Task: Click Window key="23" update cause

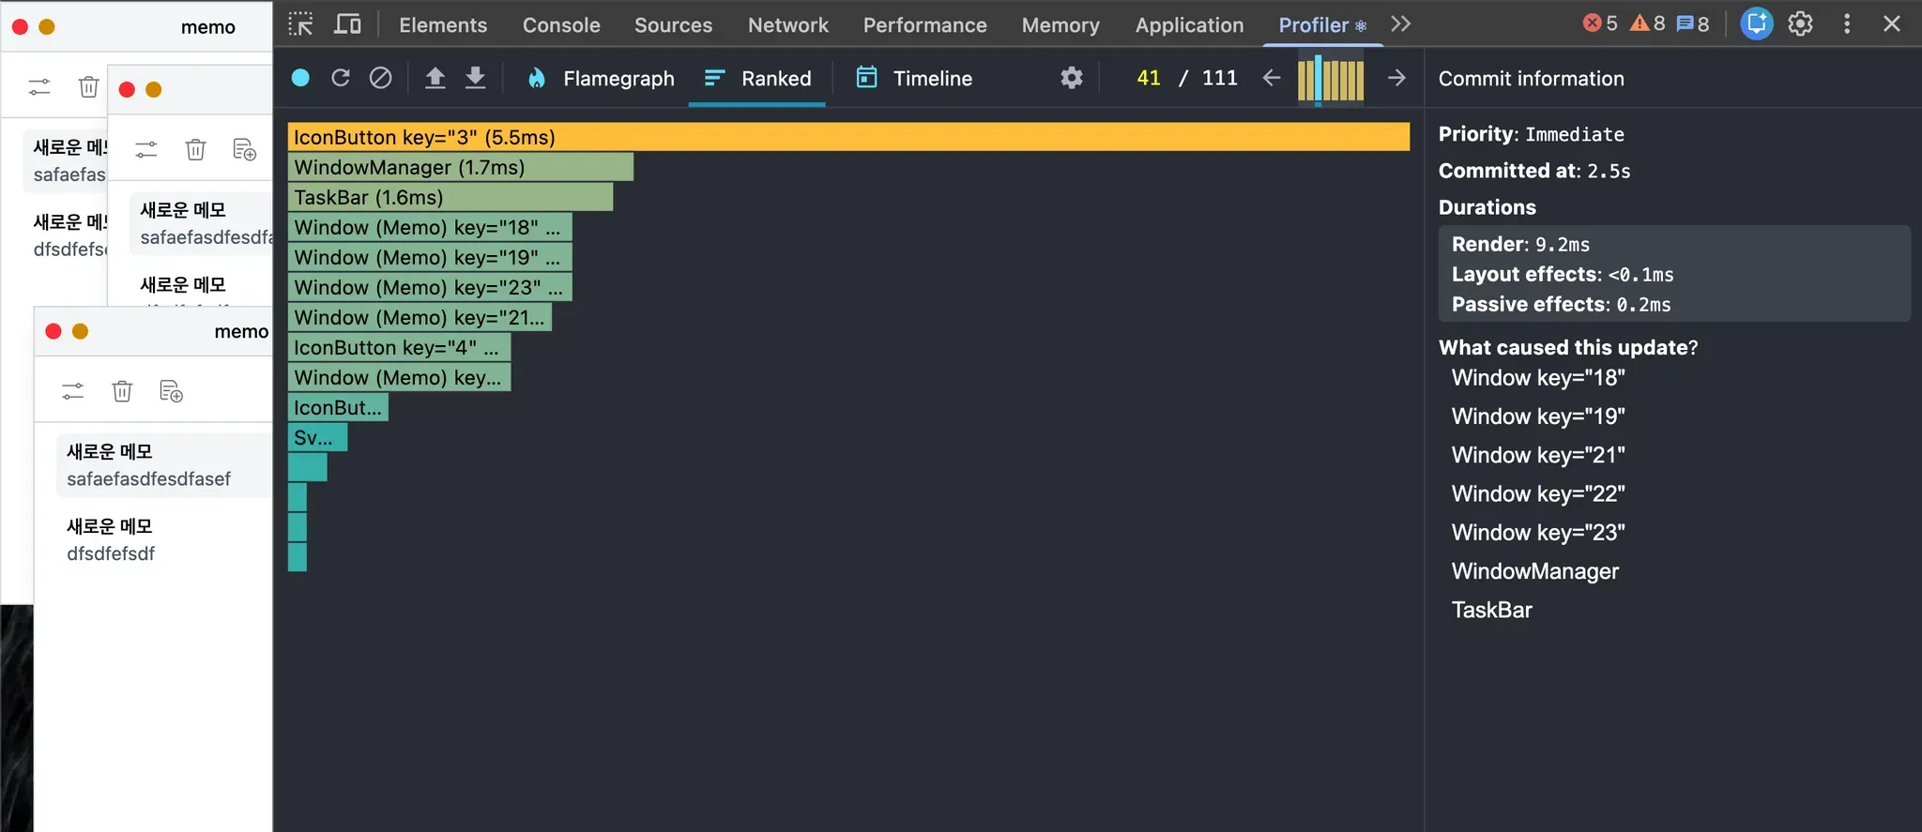Action: (1538, 533)
